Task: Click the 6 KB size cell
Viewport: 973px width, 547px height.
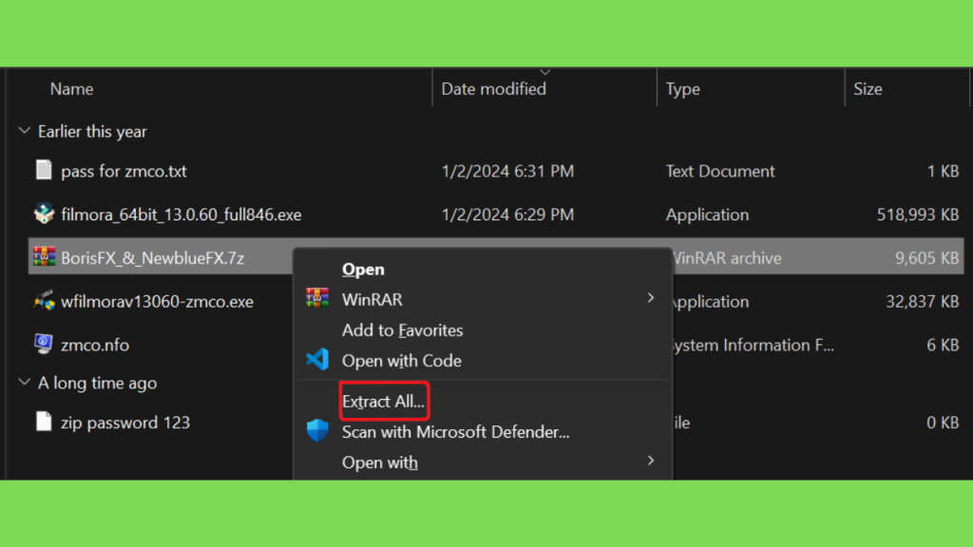Action: point(944,345)
